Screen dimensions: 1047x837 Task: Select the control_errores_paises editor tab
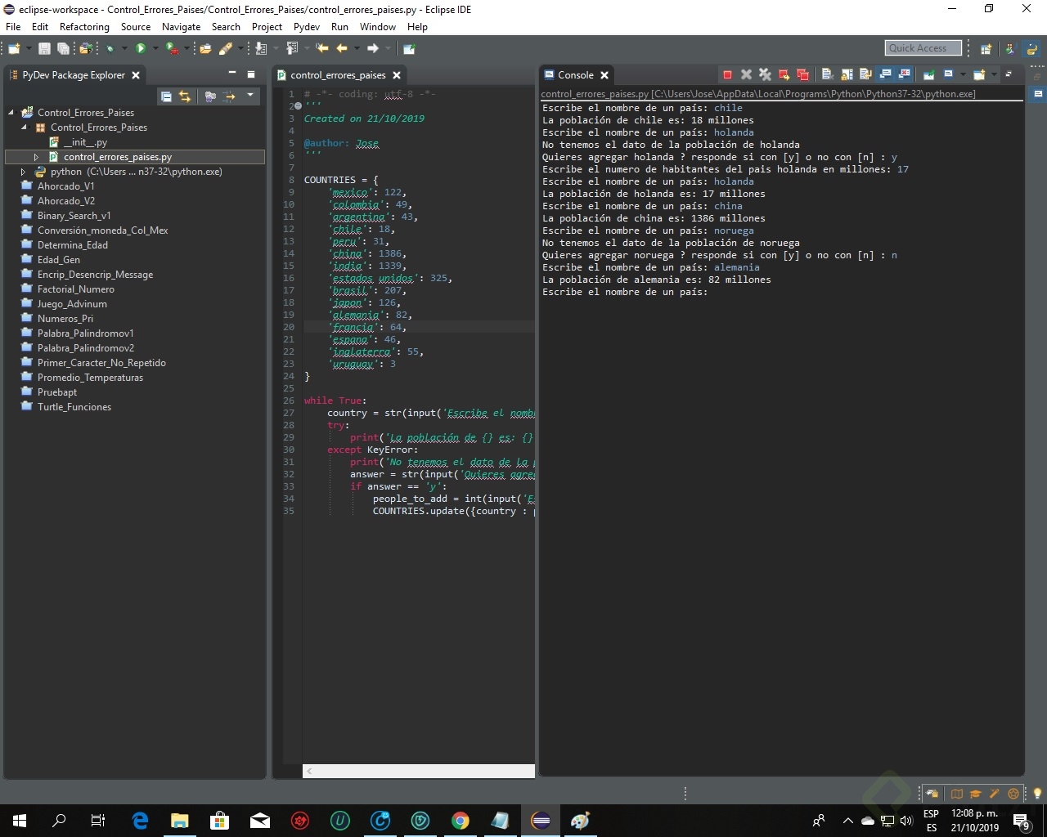(x=337, y=75)
